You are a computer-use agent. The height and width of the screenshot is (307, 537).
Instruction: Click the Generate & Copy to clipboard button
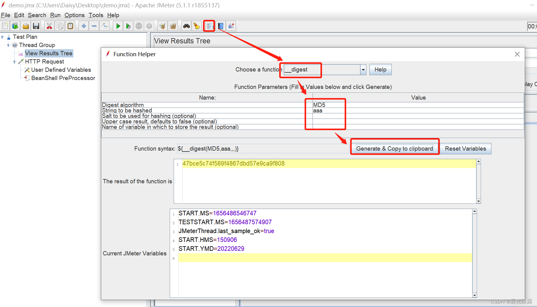point(394,148)
